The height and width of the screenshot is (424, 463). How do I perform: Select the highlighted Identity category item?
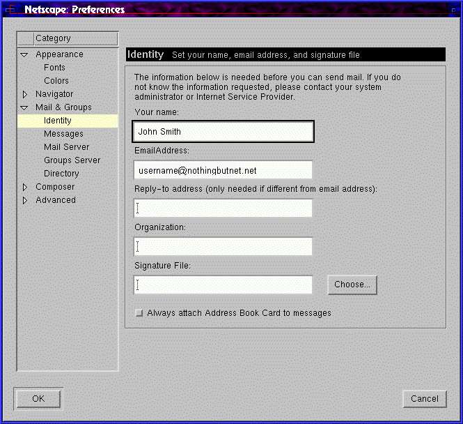click(57, 121)
